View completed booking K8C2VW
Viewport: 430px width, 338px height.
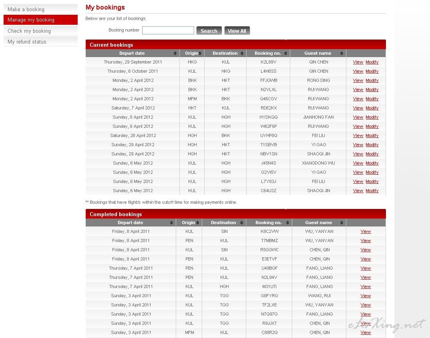tap(366, 232)
